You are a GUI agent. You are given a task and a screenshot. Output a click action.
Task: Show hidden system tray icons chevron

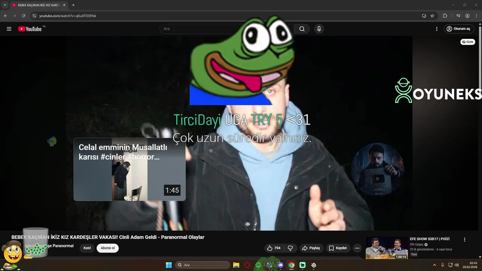[x=434, y=265]
